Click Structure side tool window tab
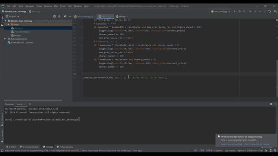The width and height of the screenshot is (278, 156). click(2, 120)
